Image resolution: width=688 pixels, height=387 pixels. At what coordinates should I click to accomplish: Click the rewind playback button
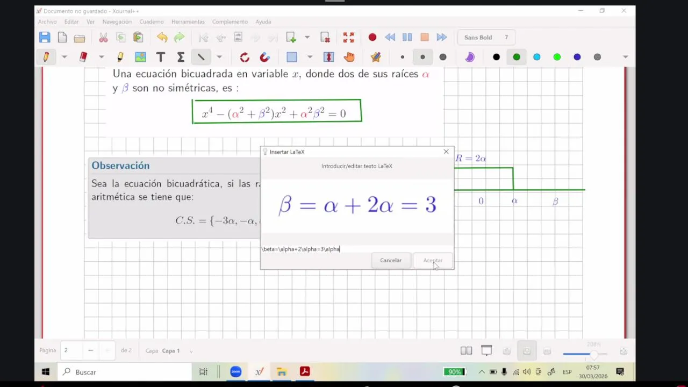(x=390, y=37)
